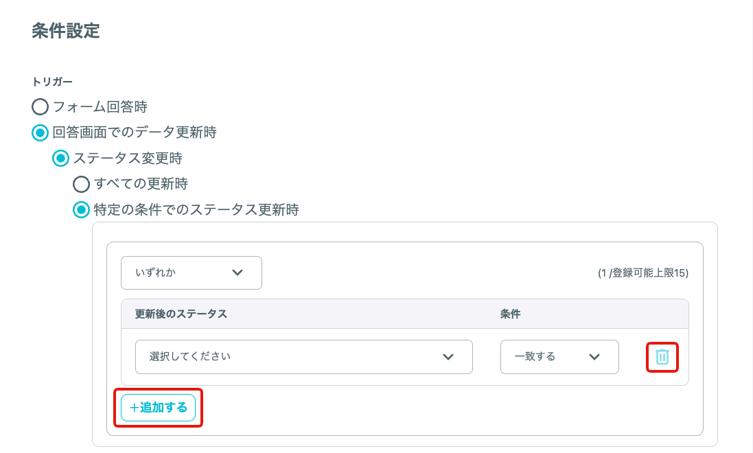Open the いずれか match-type dropdown
Viewport: 753px width, 453px height.
(x=191, y=273)
